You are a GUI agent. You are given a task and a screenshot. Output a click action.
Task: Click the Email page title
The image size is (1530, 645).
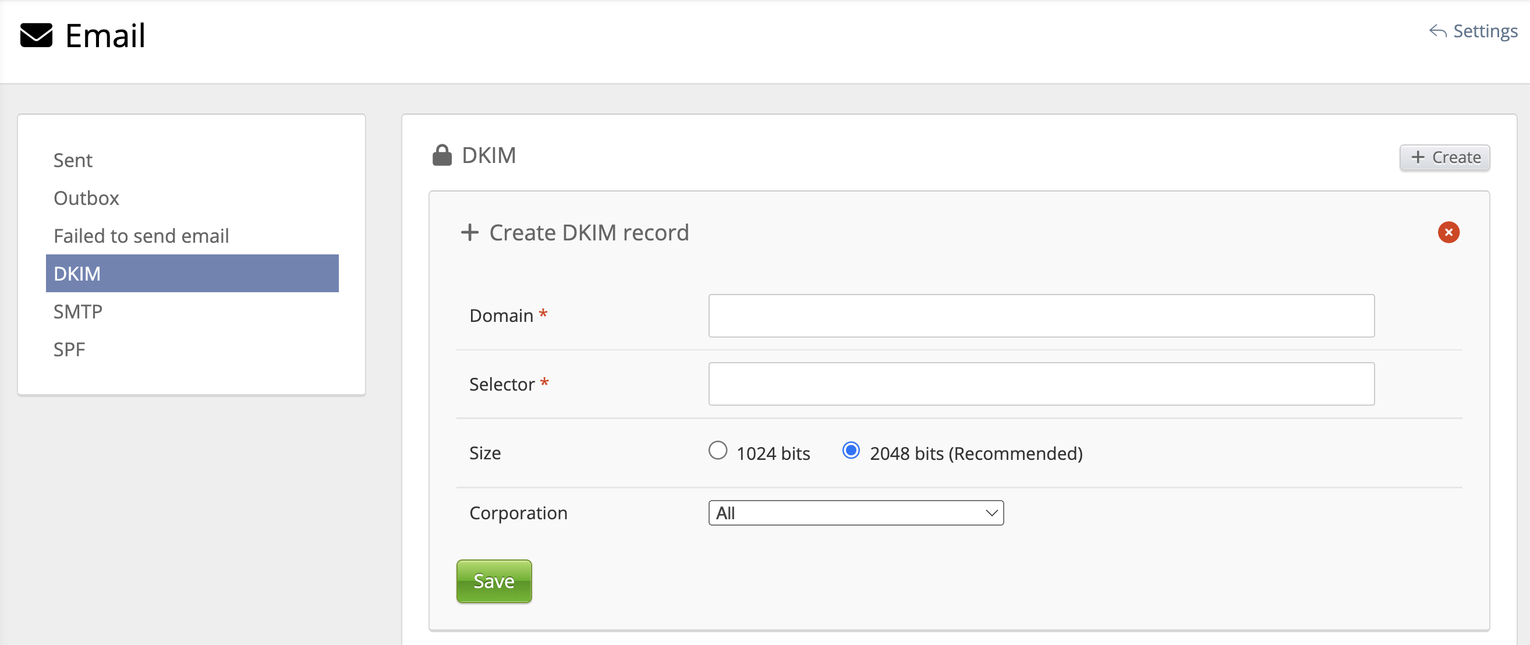coord(105,36)
